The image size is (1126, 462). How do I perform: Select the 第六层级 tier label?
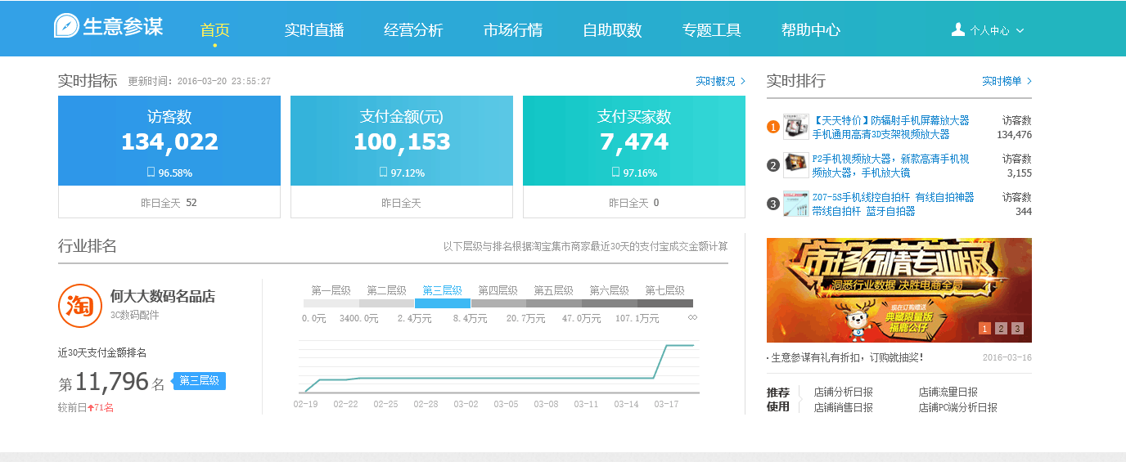pos(609,290)
